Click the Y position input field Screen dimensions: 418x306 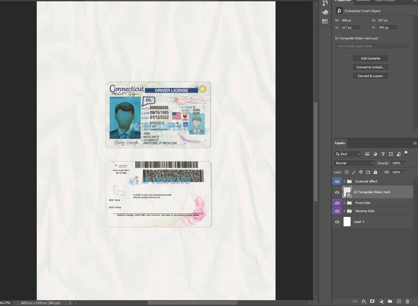click(x=387, y=27)
